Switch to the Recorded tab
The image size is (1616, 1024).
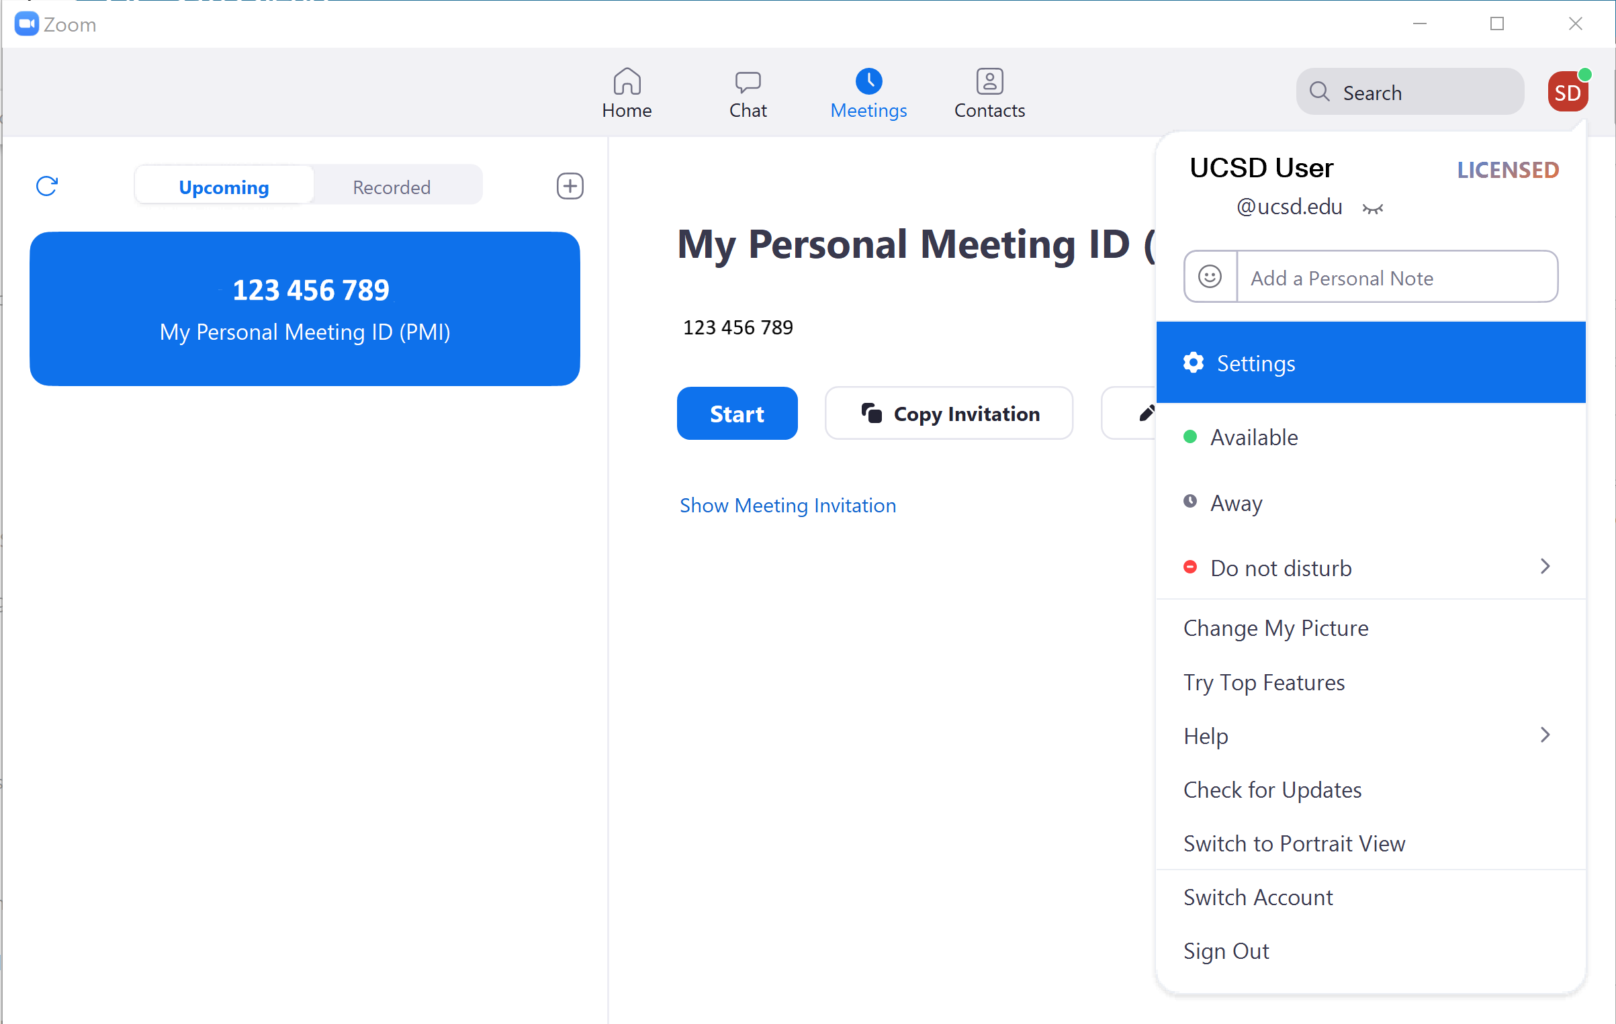click(x=392, y=187)
